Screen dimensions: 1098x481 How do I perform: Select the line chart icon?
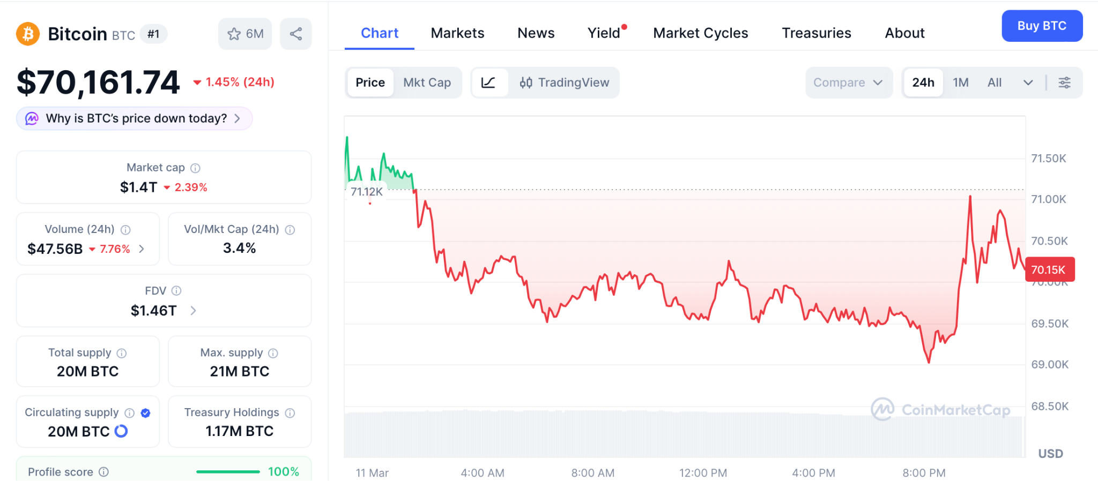point(488,82)
